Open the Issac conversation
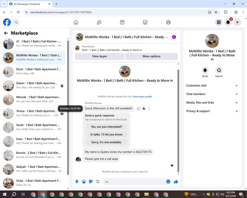 point(33,142)
